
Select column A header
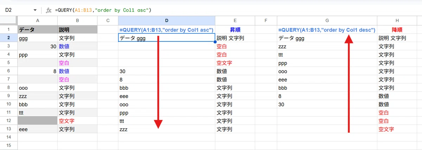(x=38, y=21)
